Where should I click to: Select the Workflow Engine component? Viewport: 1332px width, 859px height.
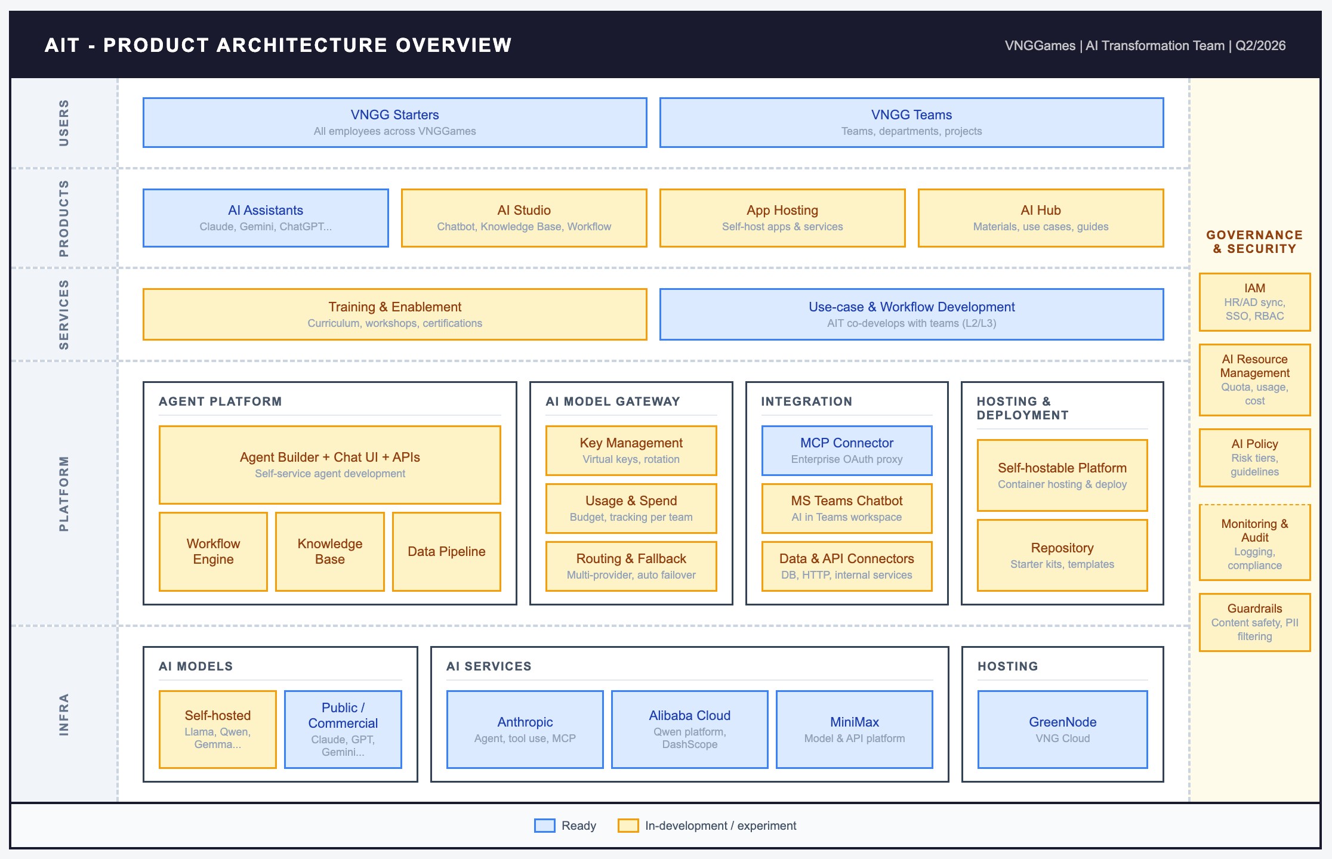[x=212, y=551]
